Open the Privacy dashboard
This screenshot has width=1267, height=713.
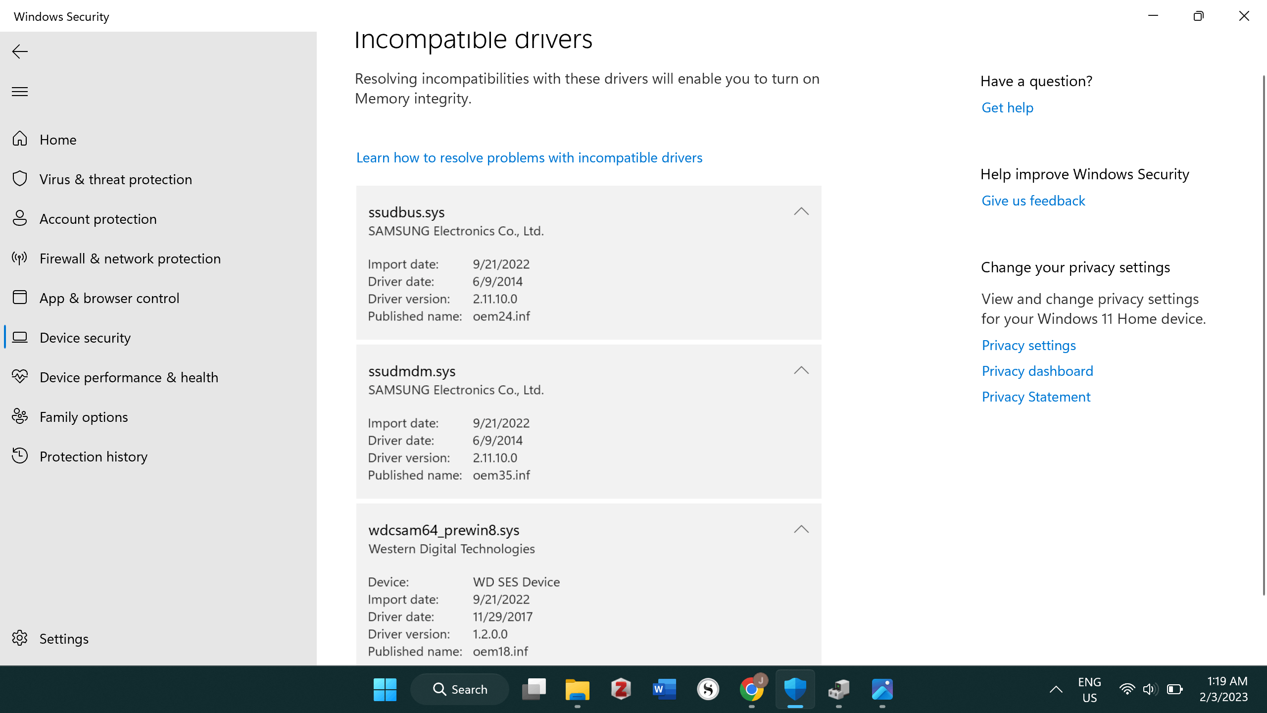coord(1037,370)
